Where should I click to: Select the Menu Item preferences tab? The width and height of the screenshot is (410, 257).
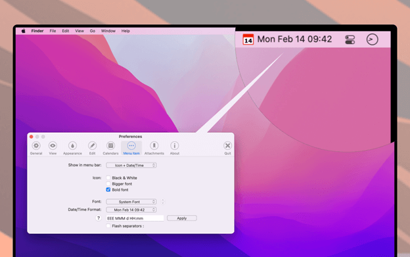[131, 148]
